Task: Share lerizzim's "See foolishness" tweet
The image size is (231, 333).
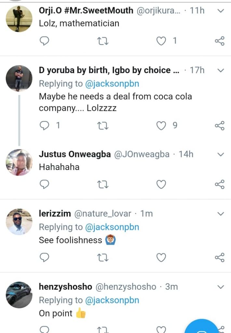Action: (220, 258)
